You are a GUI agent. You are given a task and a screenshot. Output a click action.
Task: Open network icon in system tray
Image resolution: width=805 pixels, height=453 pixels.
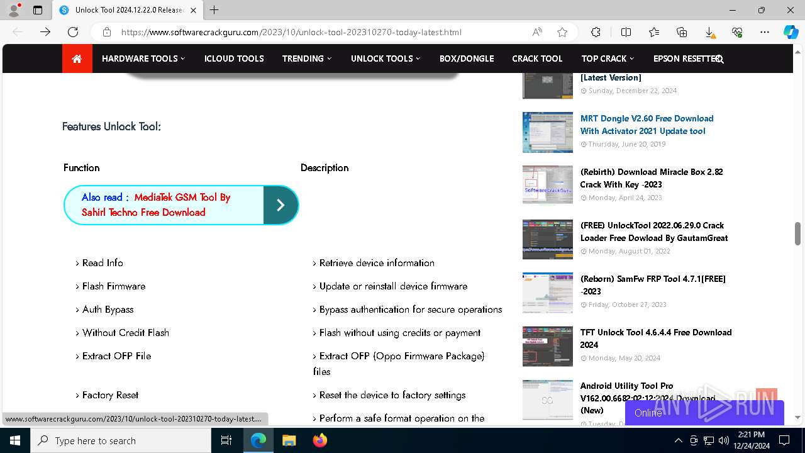pyautogui.click(x=709, y=440)
